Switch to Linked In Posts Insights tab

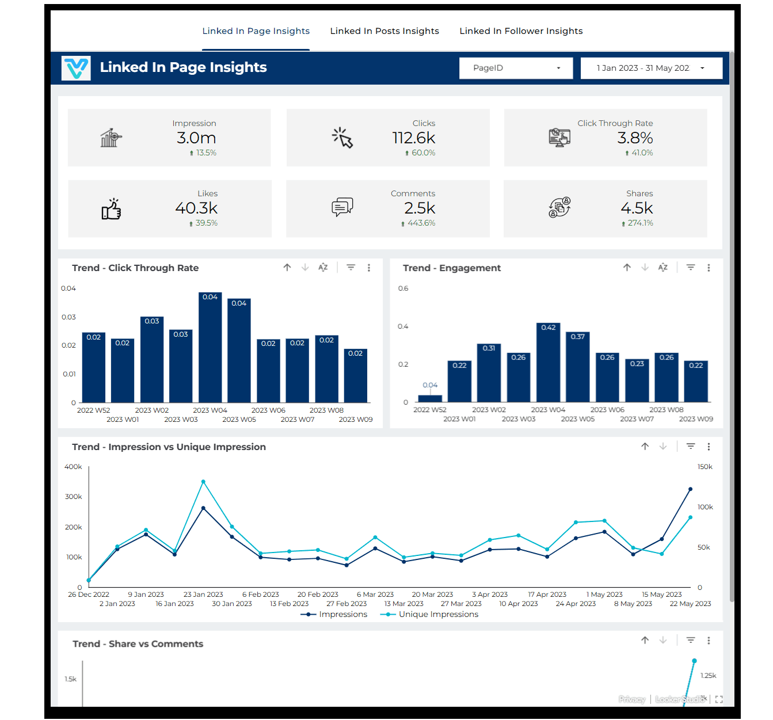point(384,31)
